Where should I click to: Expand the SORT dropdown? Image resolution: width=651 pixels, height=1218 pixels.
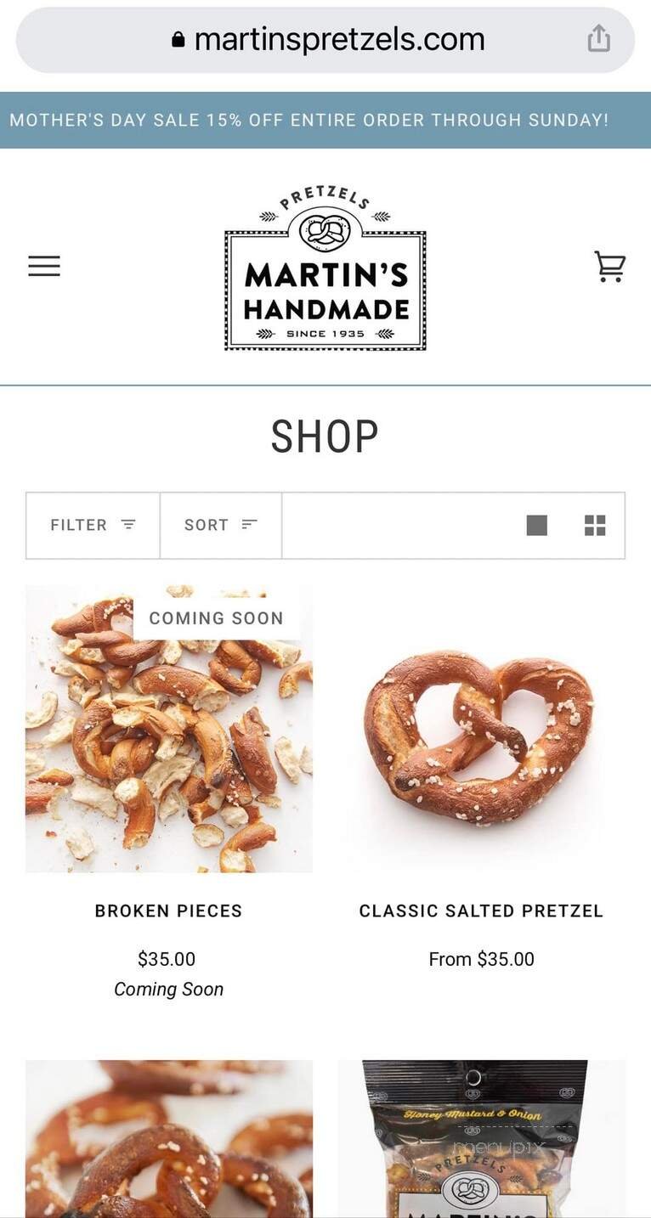pos(221,525)
